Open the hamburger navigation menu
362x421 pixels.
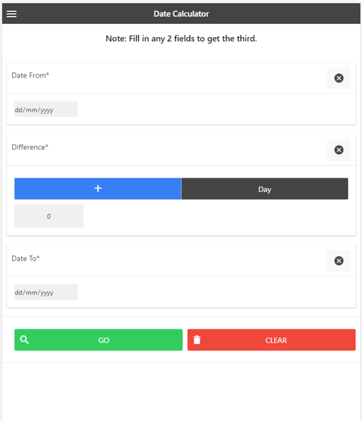(x=11, y=14)
